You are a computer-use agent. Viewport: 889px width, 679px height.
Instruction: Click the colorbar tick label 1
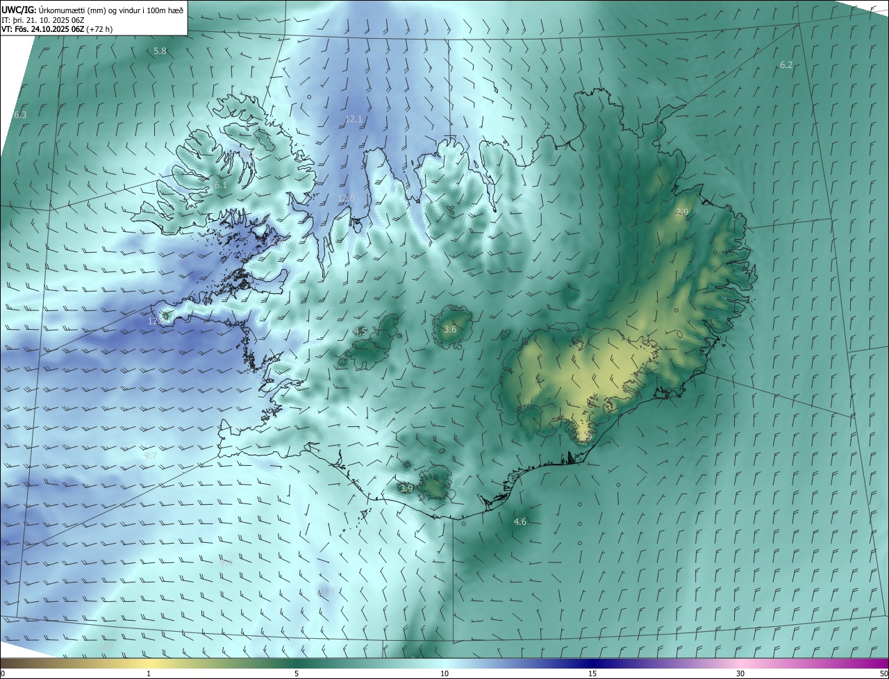pos(149,674)
